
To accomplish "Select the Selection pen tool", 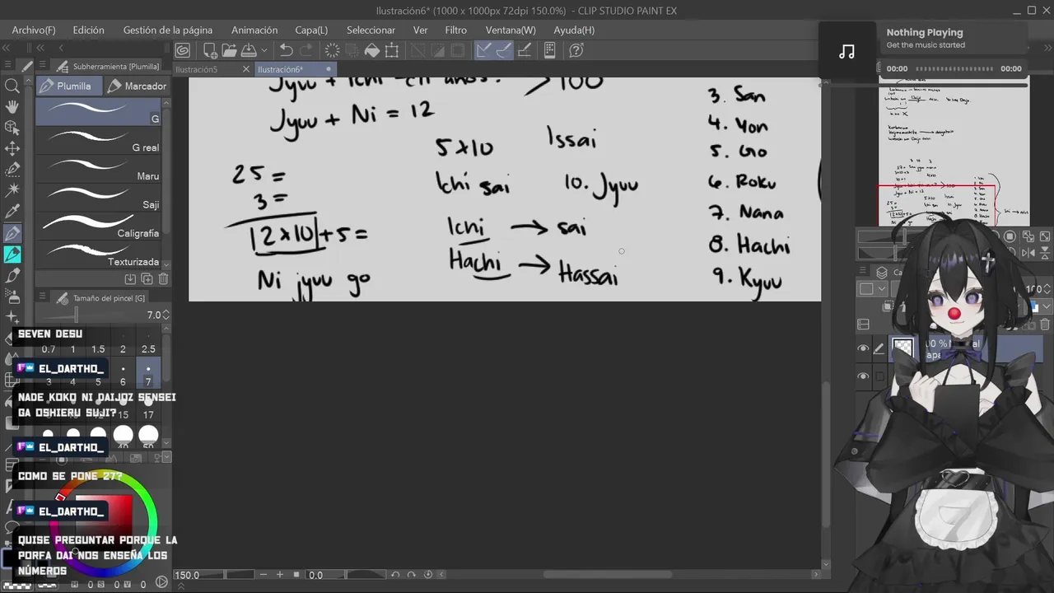I will [12, 170].
